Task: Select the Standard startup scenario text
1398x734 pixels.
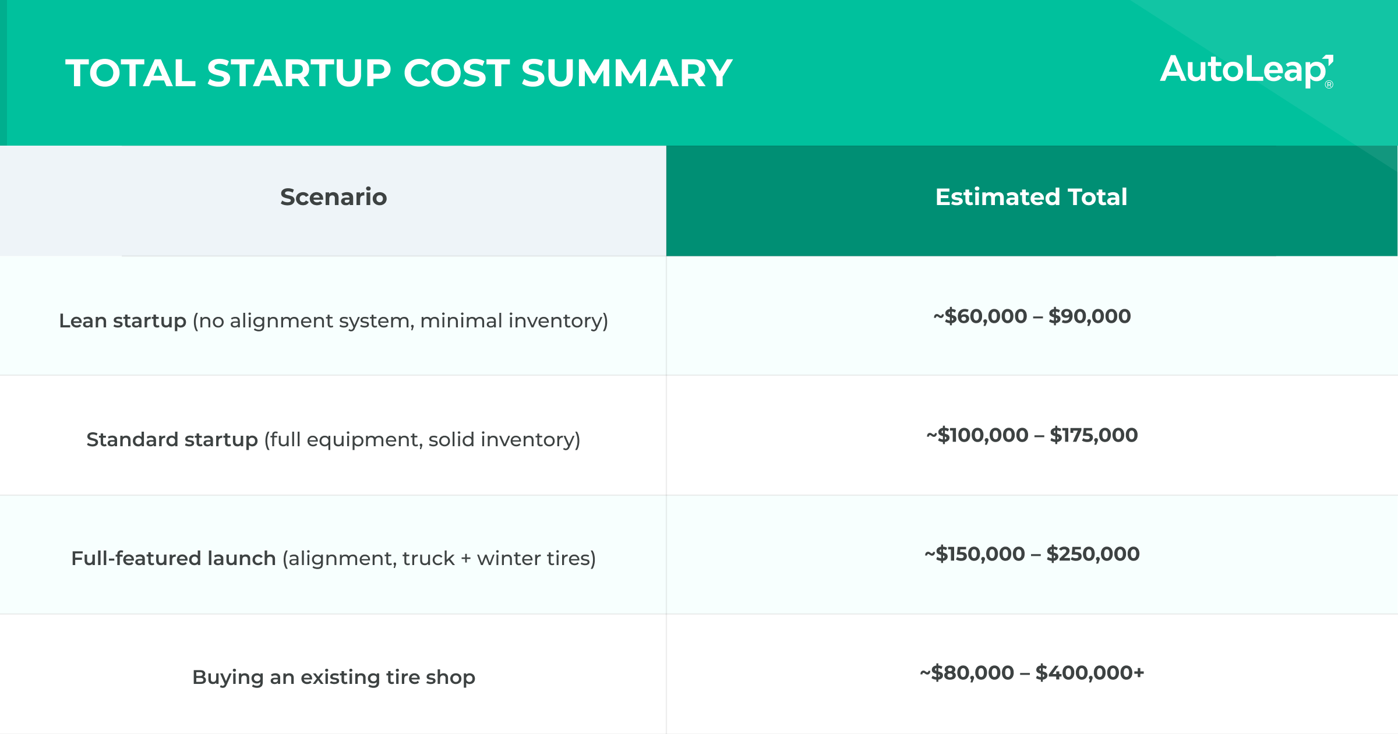Action: pyautogui.click(x=333, y=439)
